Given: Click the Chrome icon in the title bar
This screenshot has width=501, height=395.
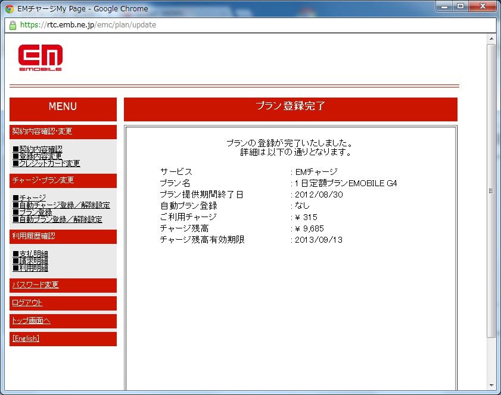Looking at the screenshot, I should pyautogui.click(x=10, y=8).
